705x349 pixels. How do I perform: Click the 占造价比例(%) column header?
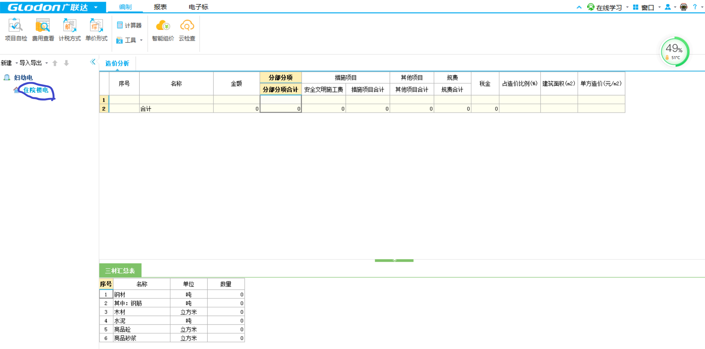(520, 84)
